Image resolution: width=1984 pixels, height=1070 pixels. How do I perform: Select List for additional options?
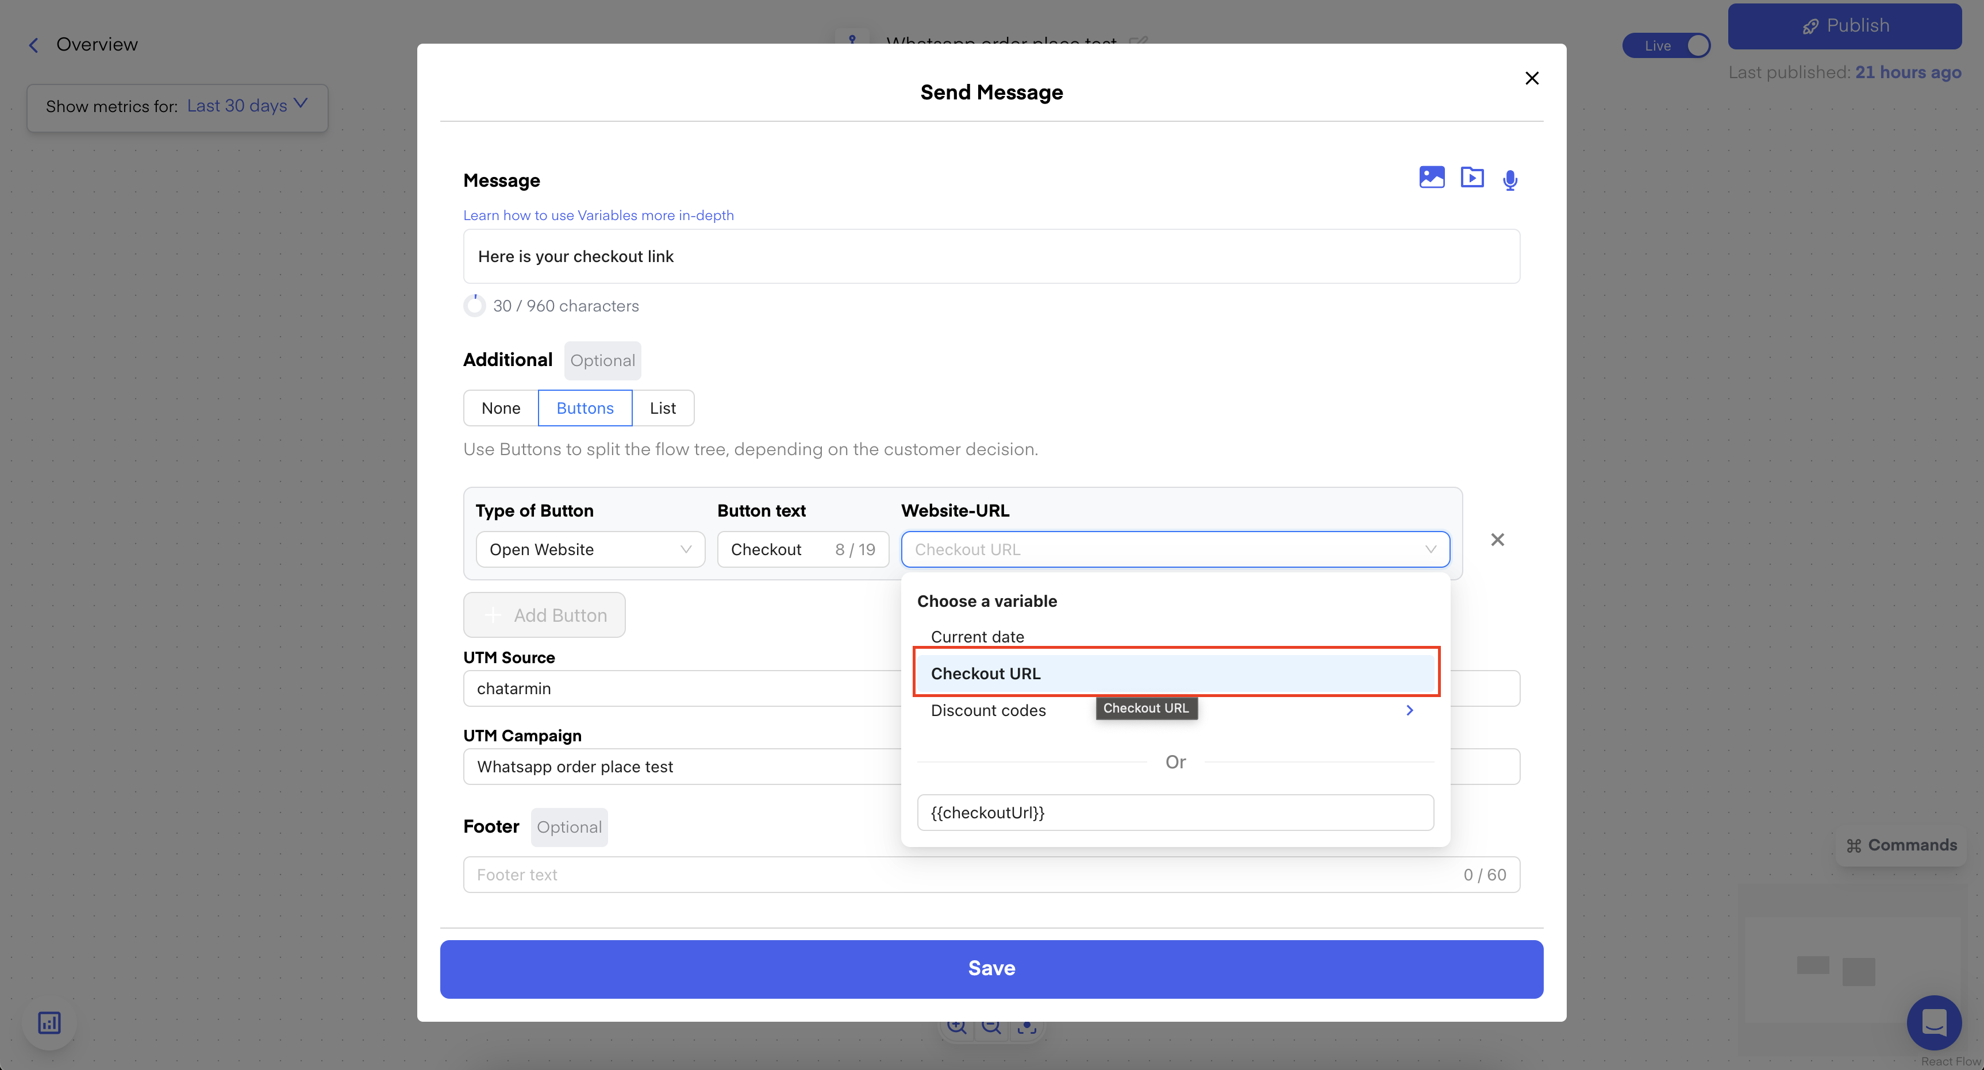pyautogui.click(x=662, y=408)
